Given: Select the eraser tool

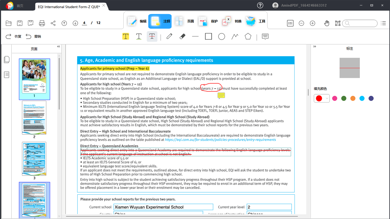Looking at the screenshot, I should (x=183, y=36).
